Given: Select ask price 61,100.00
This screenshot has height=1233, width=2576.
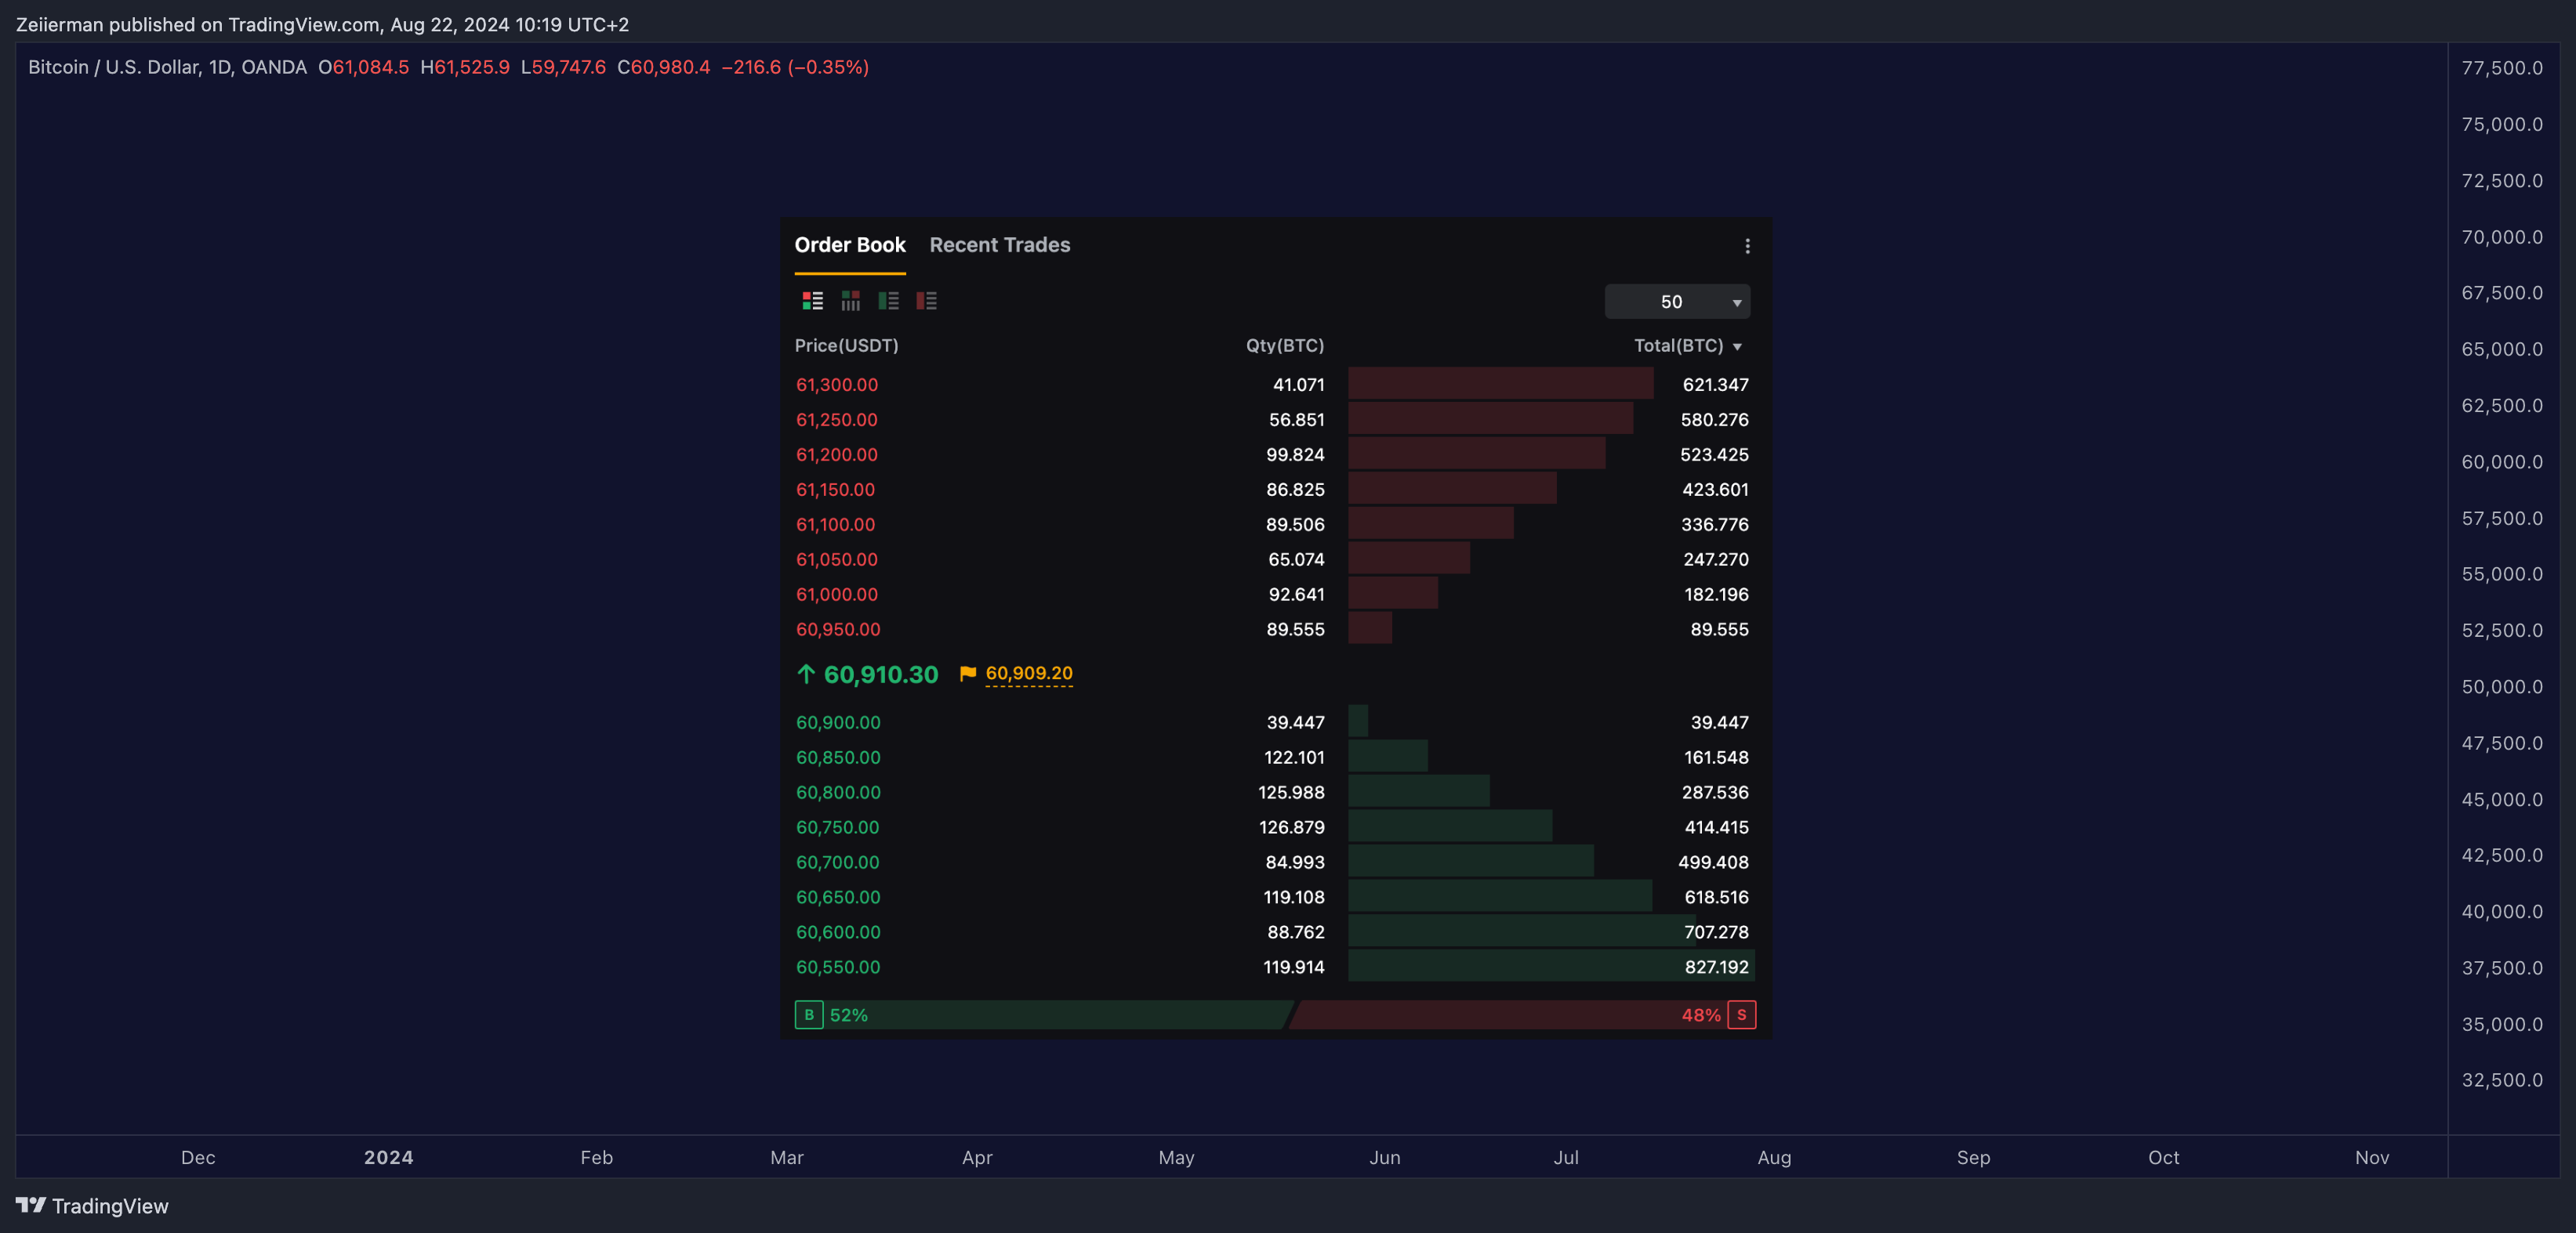Looking at the screenshot, I should (x=835, y=525).
